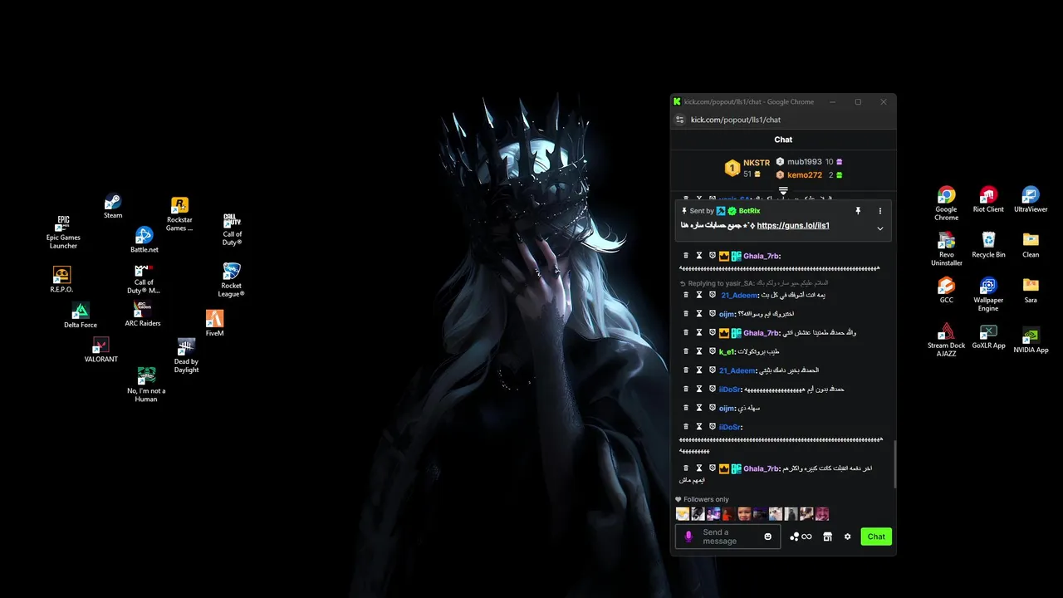The image size is (1063, 598).
Task: Select the Call of Duty® M... shortcut
Action: pyautogui.click(x=144, y=278)
